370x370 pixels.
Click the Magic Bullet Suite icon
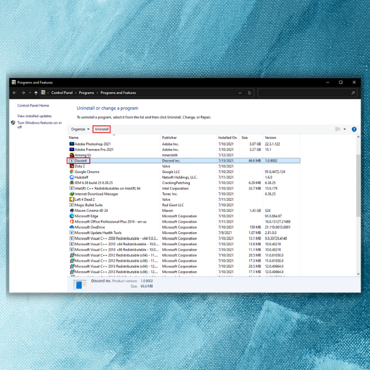point(72,205)
